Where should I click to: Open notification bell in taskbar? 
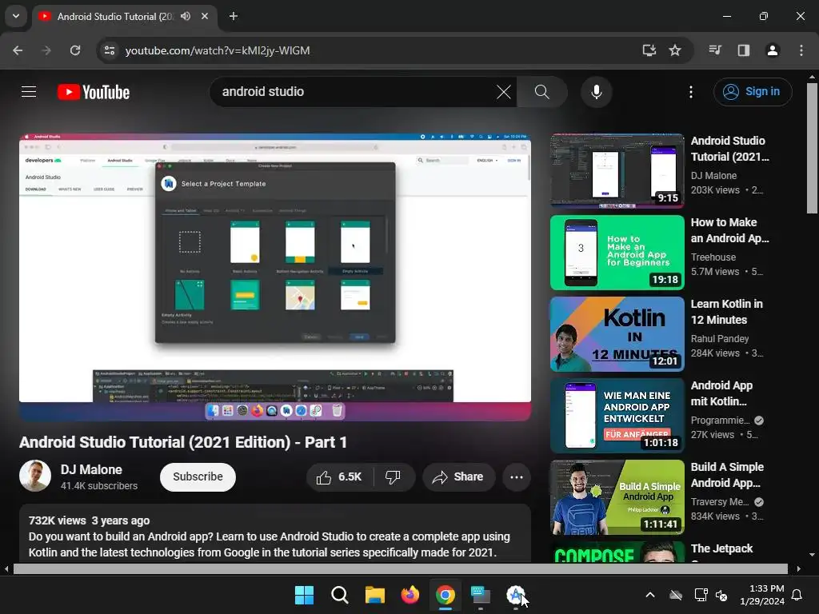(797, 595)
